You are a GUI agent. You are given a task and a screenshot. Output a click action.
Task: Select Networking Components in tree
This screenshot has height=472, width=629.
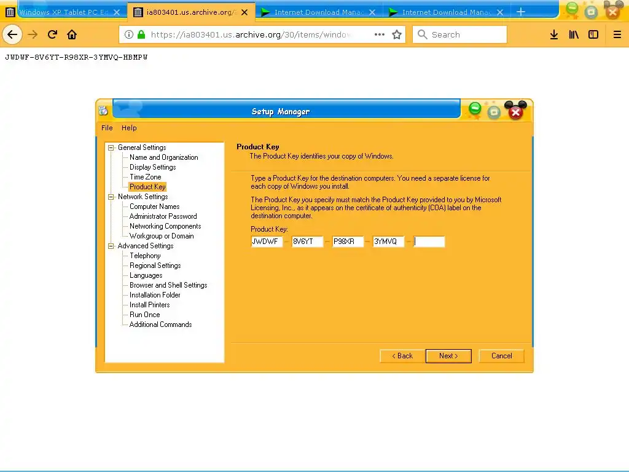[165, 226]
